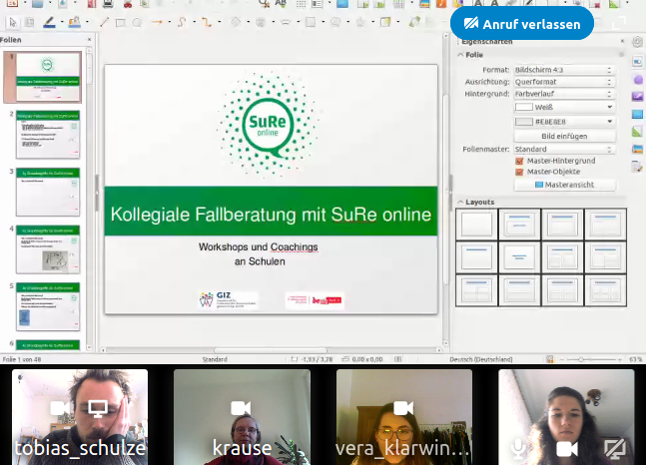The image size is (646, 465).
Task: Click the camera icon on krause video
Action: 241,408
